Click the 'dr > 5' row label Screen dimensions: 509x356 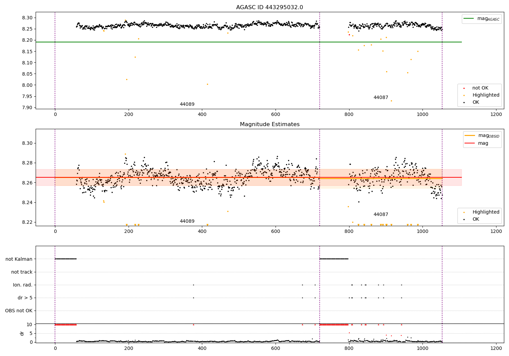pyautogui.click(x=25, y=298)
